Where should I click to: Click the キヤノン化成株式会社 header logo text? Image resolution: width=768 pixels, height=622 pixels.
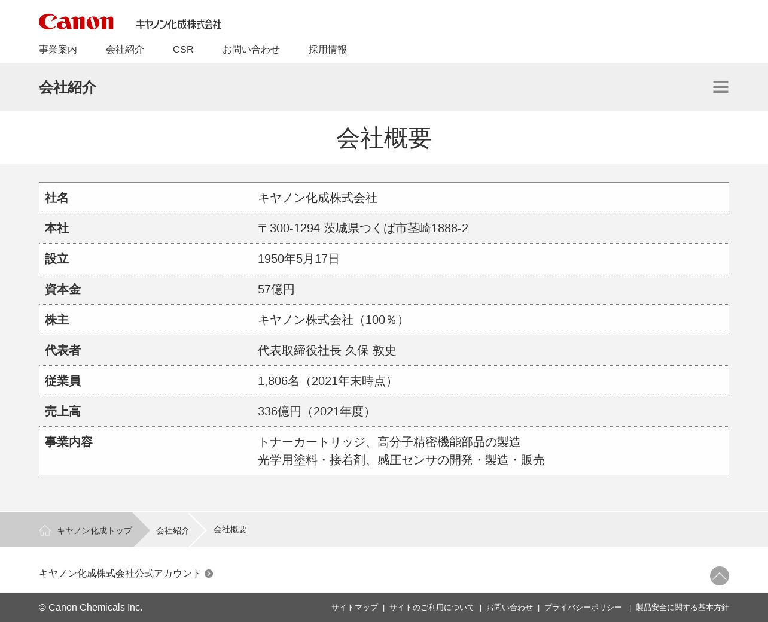coord(178,24)
